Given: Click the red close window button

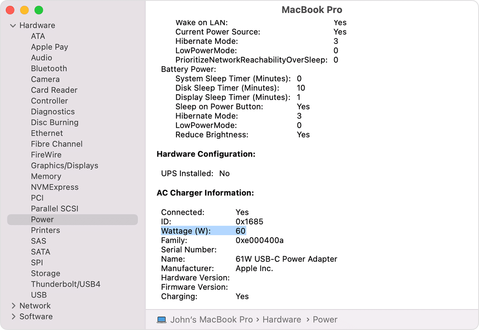Looking at the screenshot, I should tap(10, 10).
